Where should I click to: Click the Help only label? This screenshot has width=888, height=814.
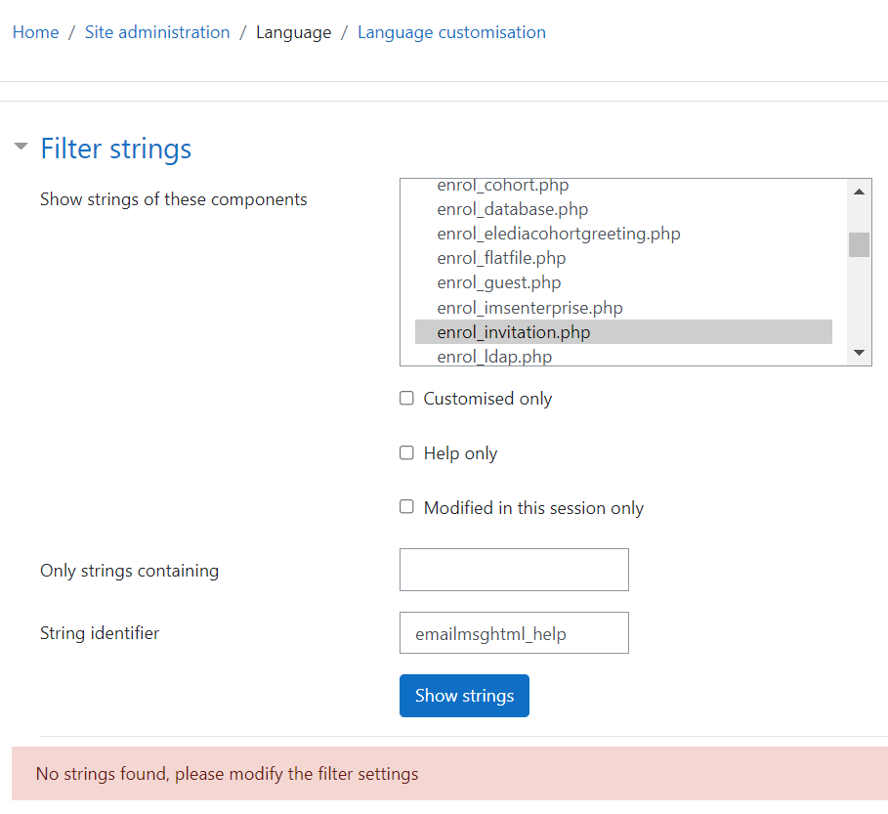[x=460, y=453]
